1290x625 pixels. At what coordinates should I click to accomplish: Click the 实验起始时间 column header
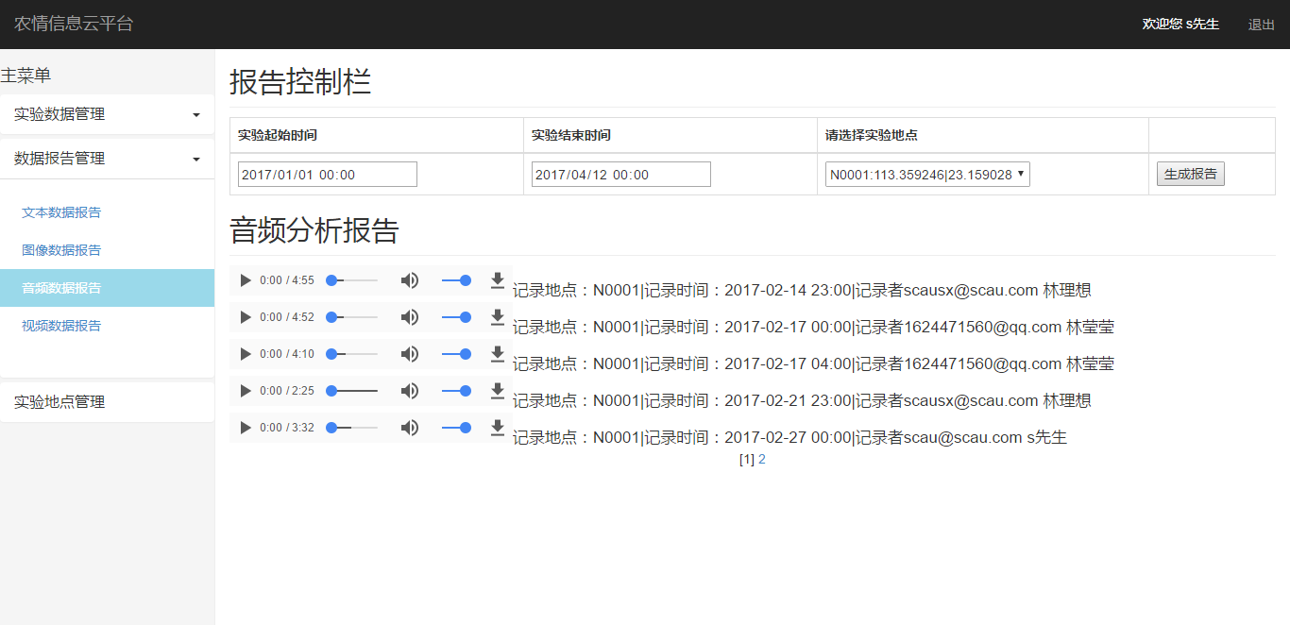(x=278, y=135)
